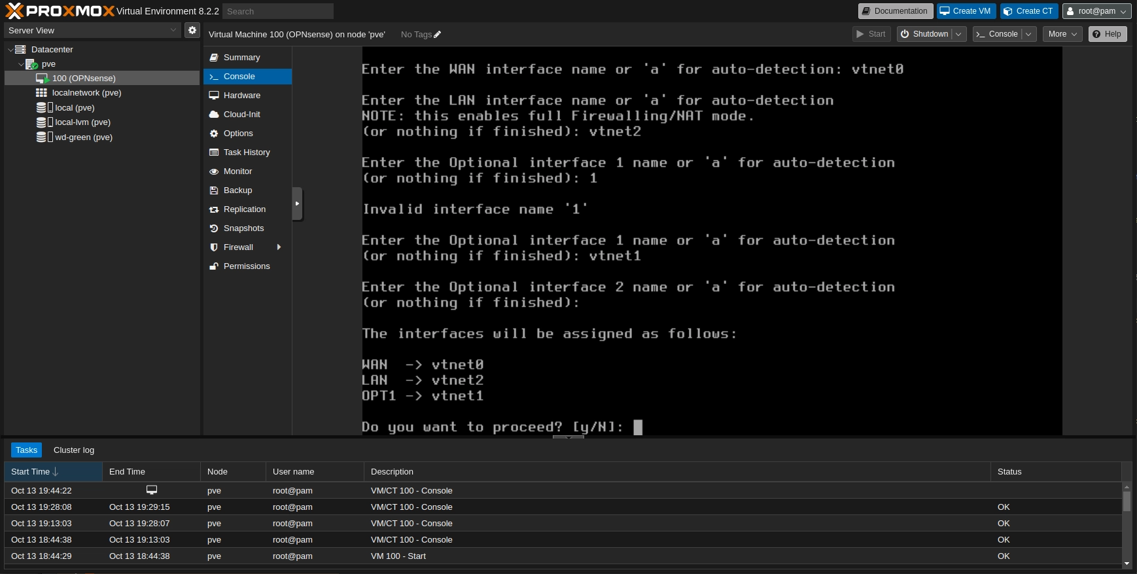The image size is (1137, 574).
Task: Open the Backup section
Action: tap(247, 190)
